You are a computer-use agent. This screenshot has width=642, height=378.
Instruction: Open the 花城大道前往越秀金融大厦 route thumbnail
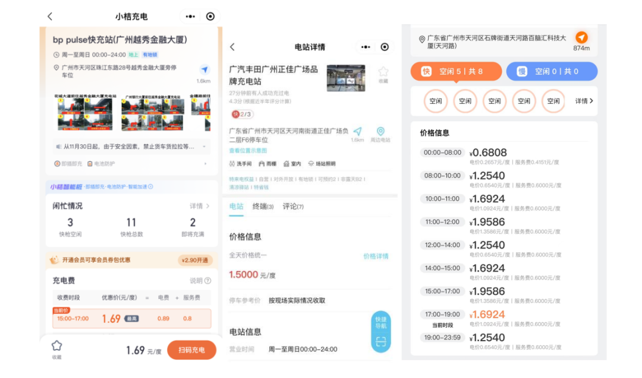85,112
